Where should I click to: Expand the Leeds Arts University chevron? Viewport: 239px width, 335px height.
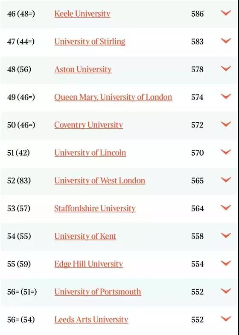pos(226,319)
